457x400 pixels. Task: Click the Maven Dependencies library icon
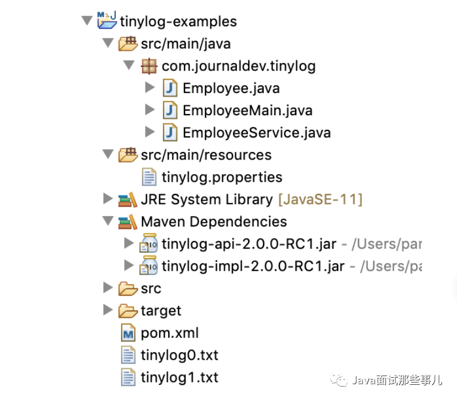tap(127, 222)
